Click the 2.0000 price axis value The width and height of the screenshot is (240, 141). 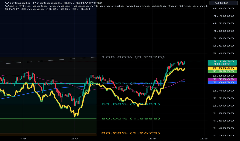click(223, 106)
